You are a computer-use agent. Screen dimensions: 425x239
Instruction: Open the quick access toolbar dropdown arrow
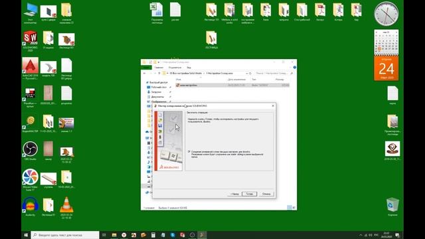pos(159,62)
